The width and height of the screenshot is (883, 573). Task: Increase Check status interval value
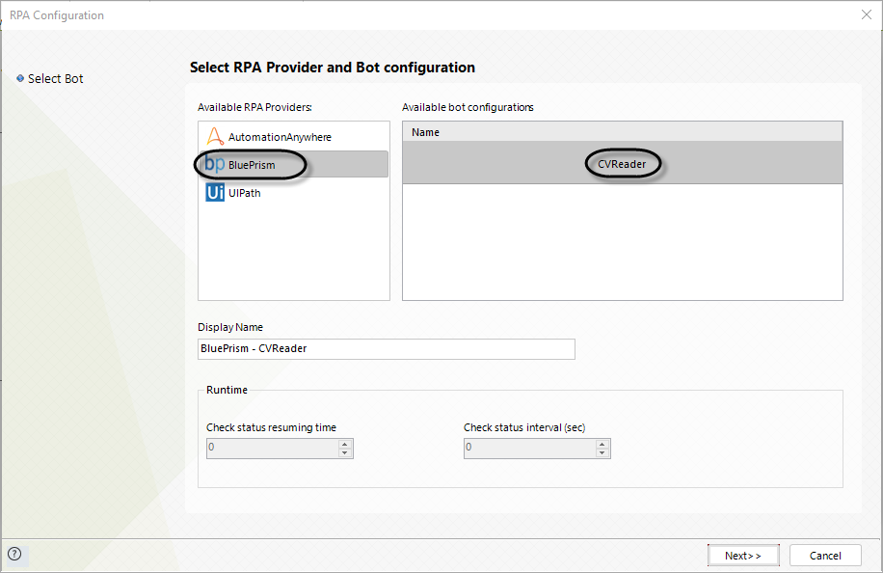coord(602,444)
